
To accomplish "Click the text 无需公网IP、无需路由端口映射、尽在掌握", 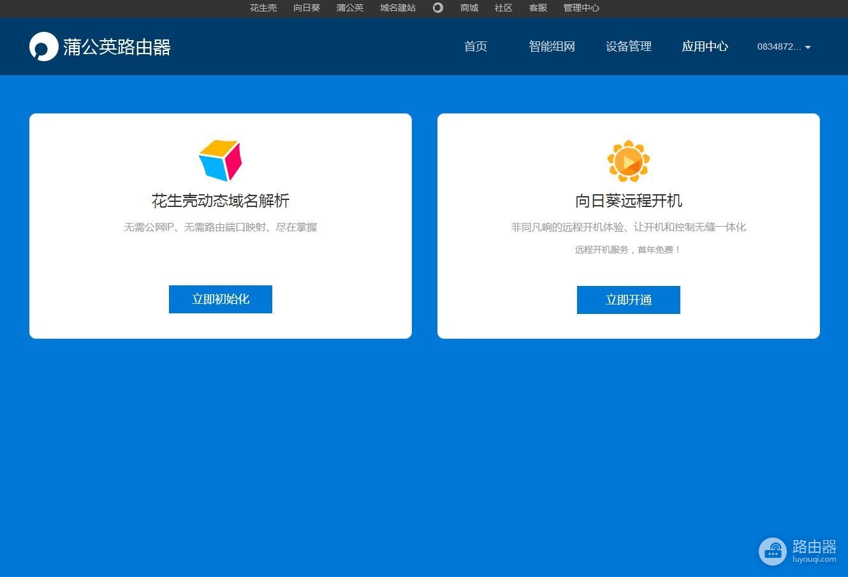I will click(x=221, y=227).
